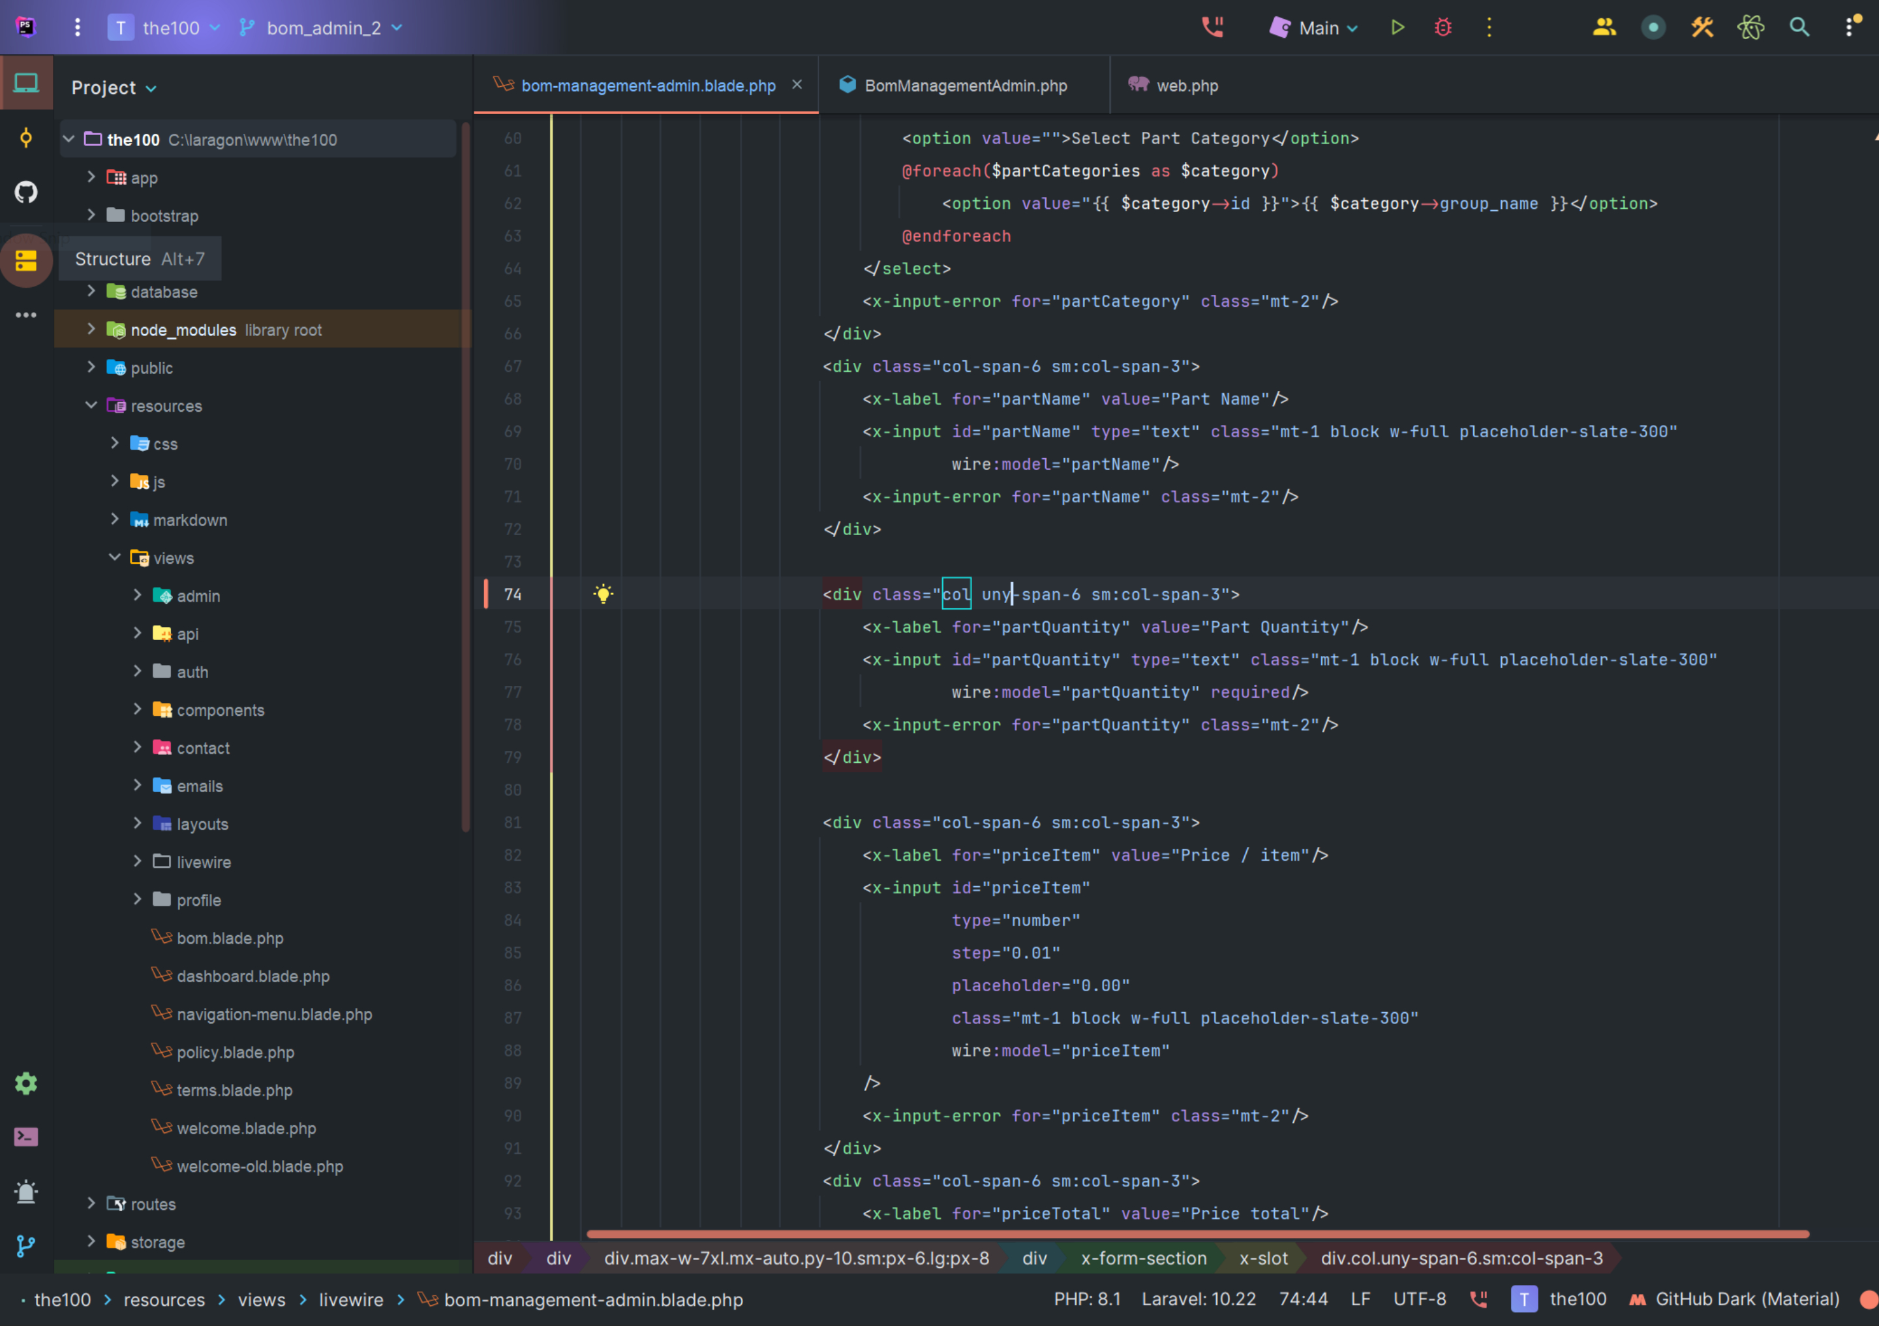1879x1326 pixels.
Task: Switch to the BomManagementAdmin.php tab
Action: [x=965, y=86]
